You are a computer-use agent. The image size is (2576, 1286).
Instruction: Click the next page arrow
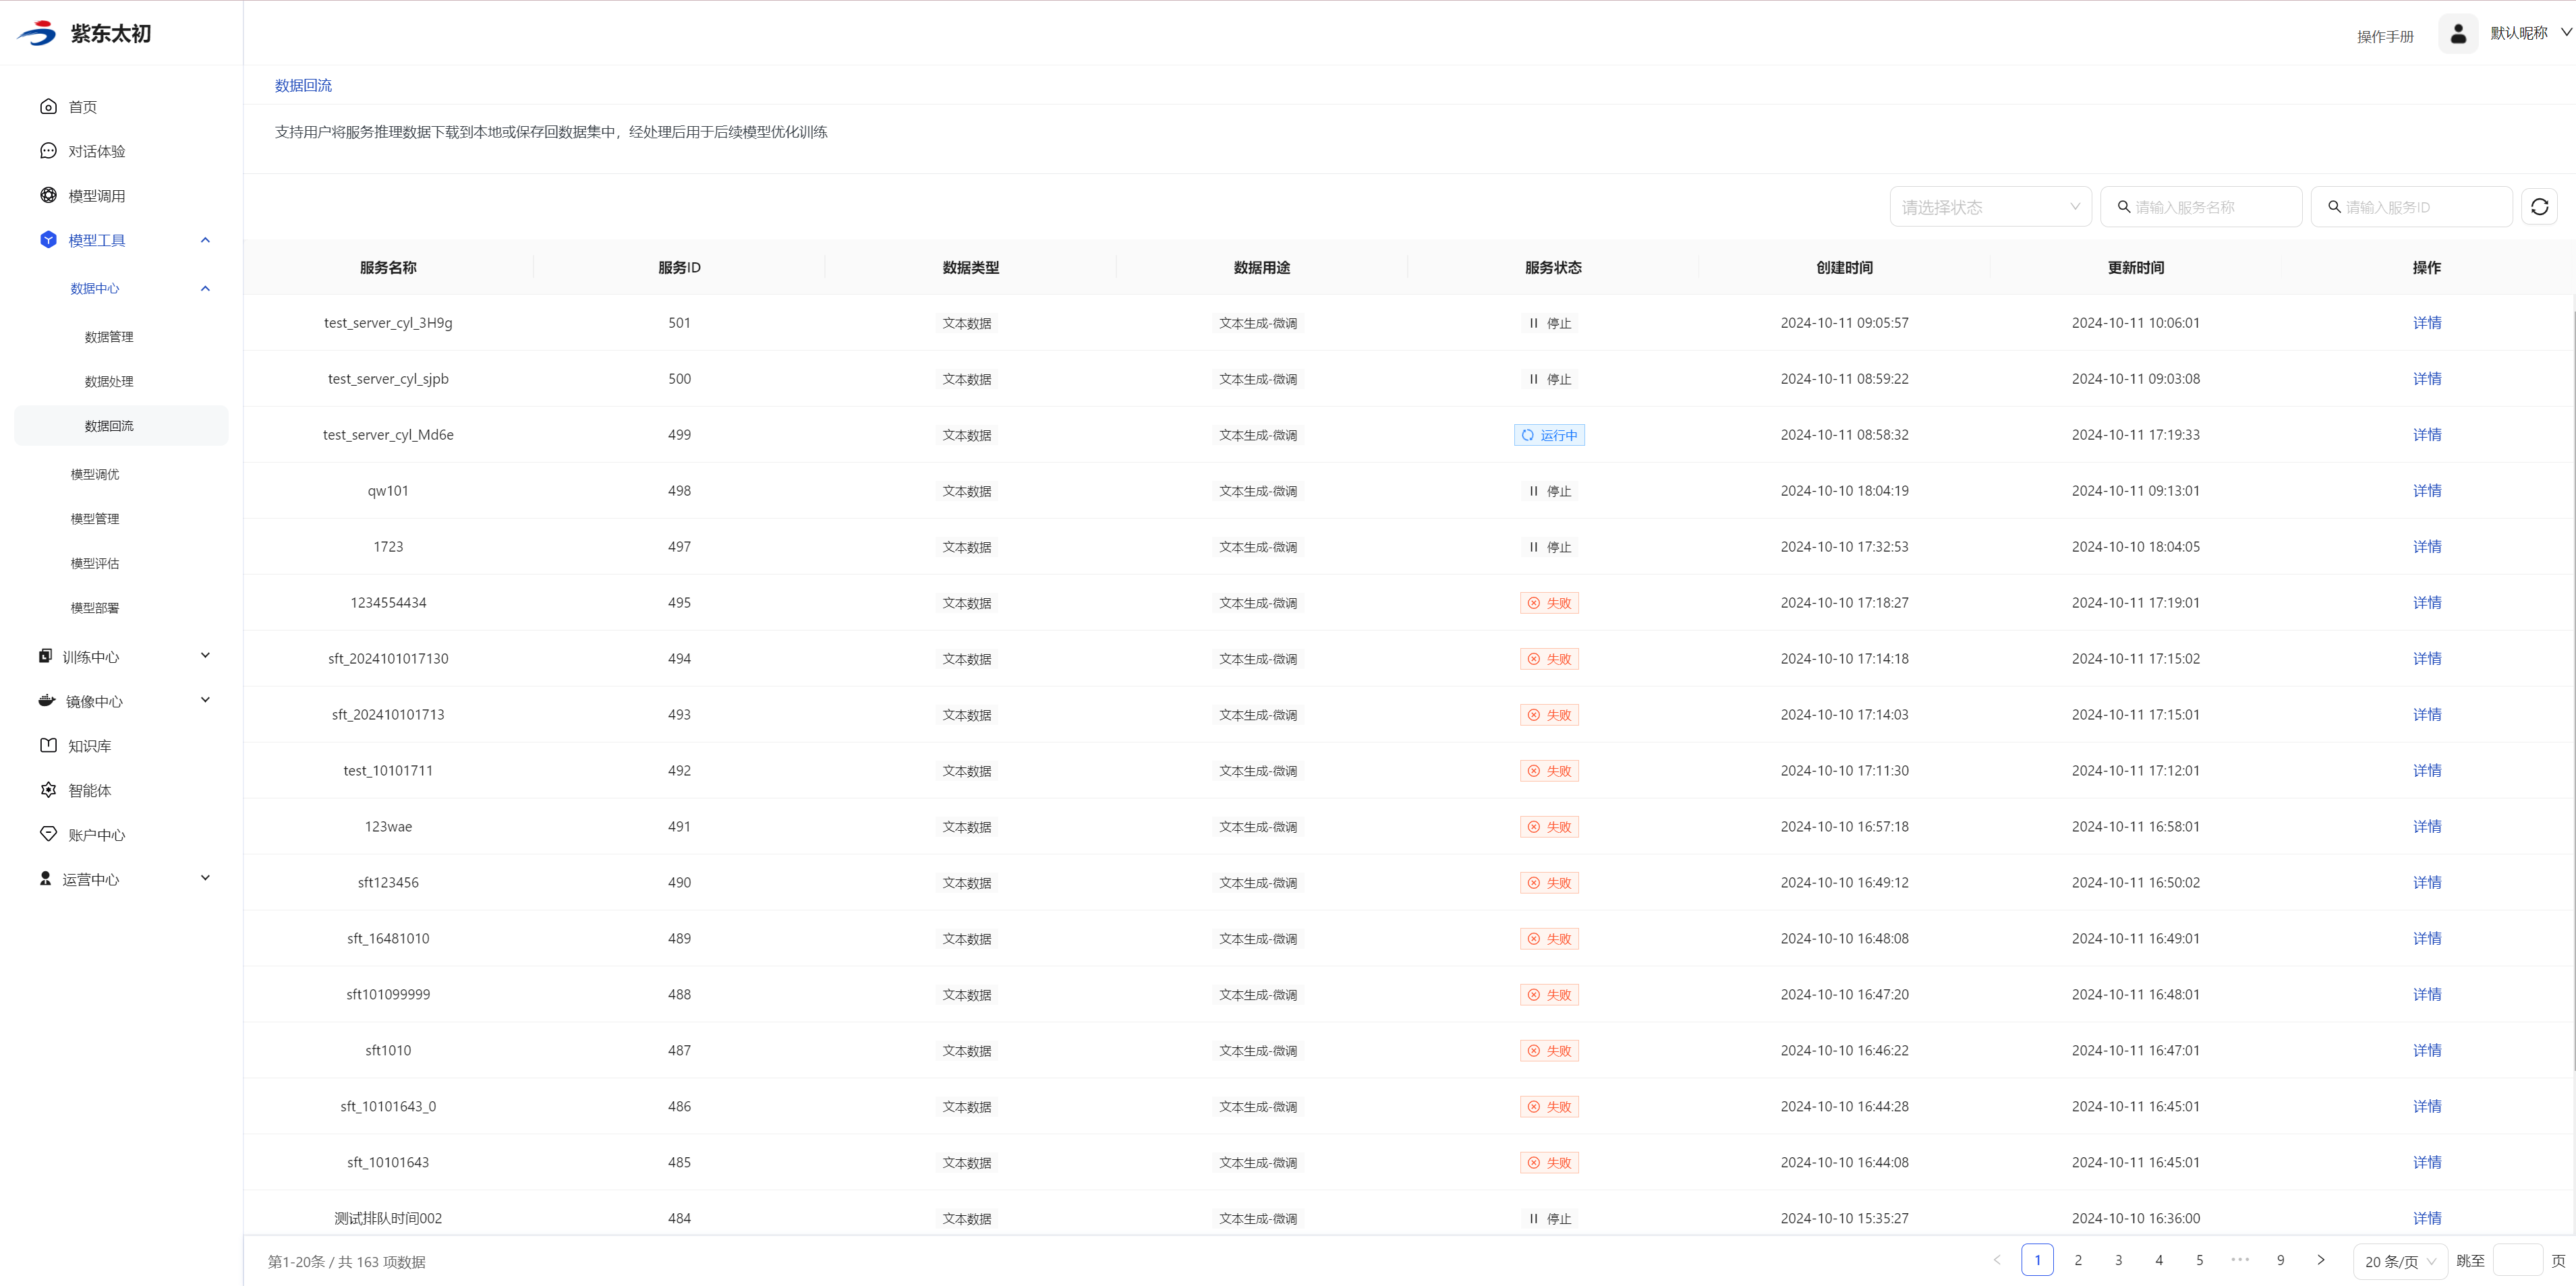(2321, 1260)
